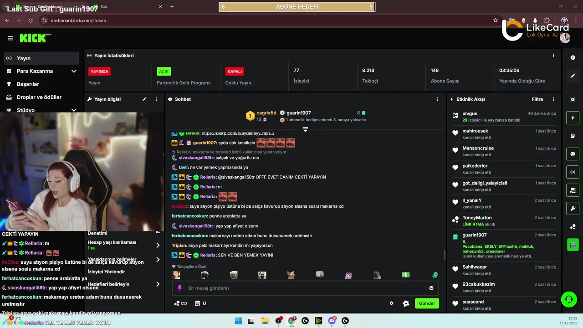Click the purple microphone icon in the message box
The width and height of the screenshot is (583, 328).
pyautogui.click(x=179, y=288)
